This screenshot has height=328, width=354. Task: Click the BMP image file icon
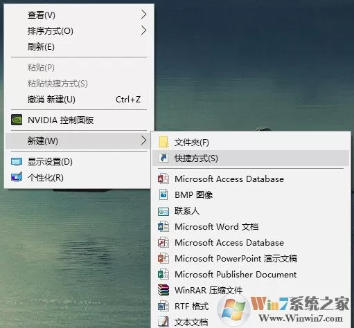pos(163,194)
